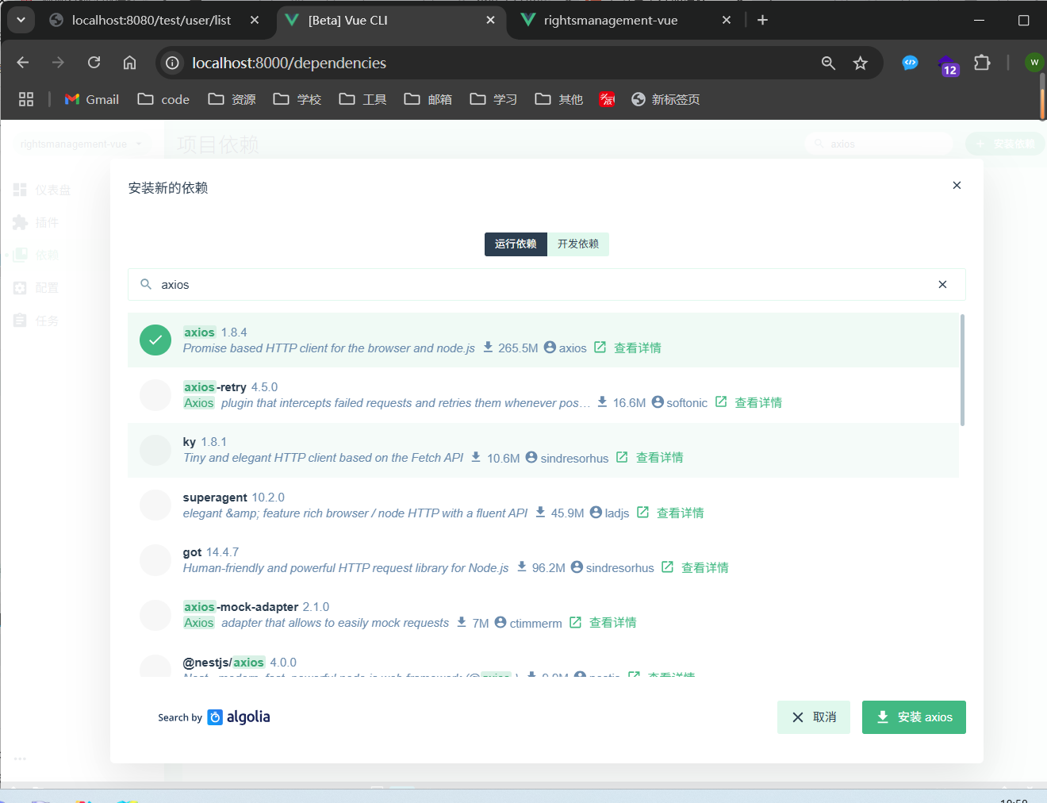Viewport: 1047px width, 803px height.
Task: Open a new browser tab
Action: (762, 21)
